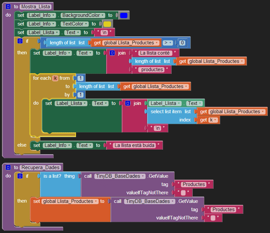Open the mutator on the Label_Llista join block
This screenshot has height=233, width=270.
point(128,103)
